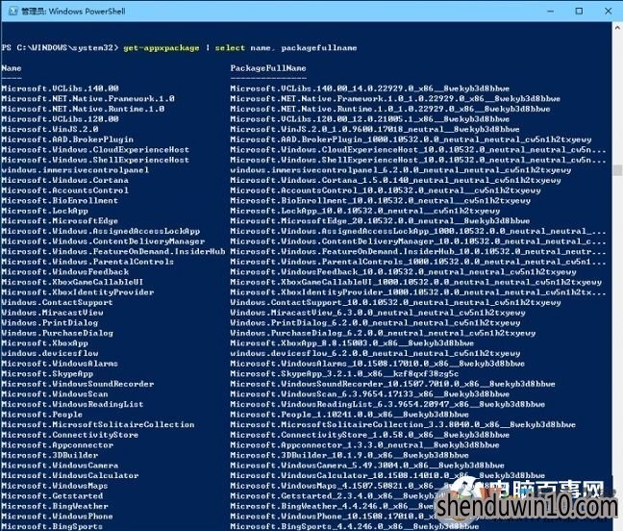Image resolution: width=623 pixels, height=531 pixels.
Task: Click Microsoft.WinJS.2.0 name entry
Action: click(50, 129)
